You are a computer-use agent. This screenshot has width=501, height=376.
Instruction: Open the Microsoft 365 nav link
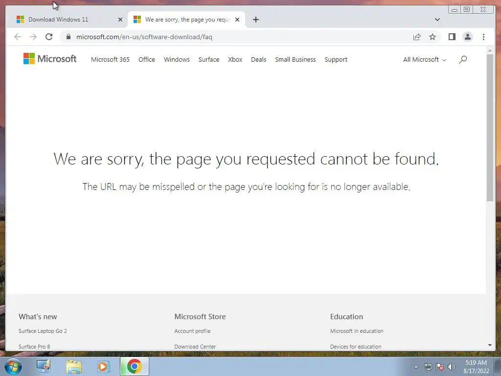(x=110, y=59)
